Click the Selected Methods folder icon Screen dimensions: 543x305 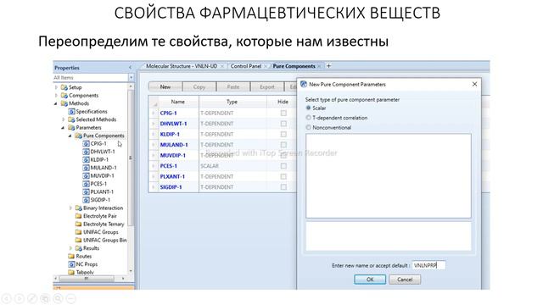(71, 119)
